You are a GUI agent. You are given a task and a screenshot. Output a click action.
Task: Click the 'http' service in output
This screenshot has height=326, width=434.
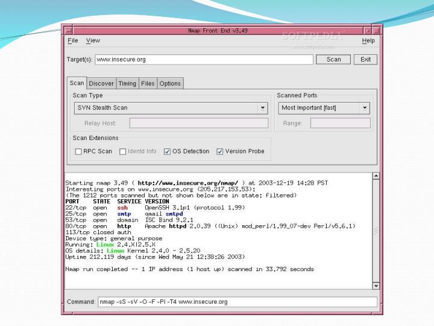pos(124,226)
